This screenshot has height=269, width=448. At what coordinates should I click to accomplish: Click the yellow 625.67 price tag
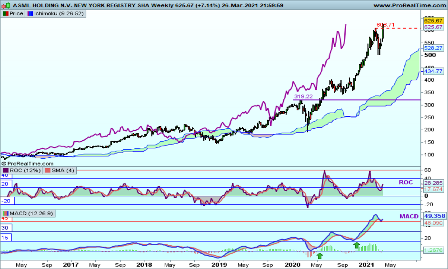[433, 20]
